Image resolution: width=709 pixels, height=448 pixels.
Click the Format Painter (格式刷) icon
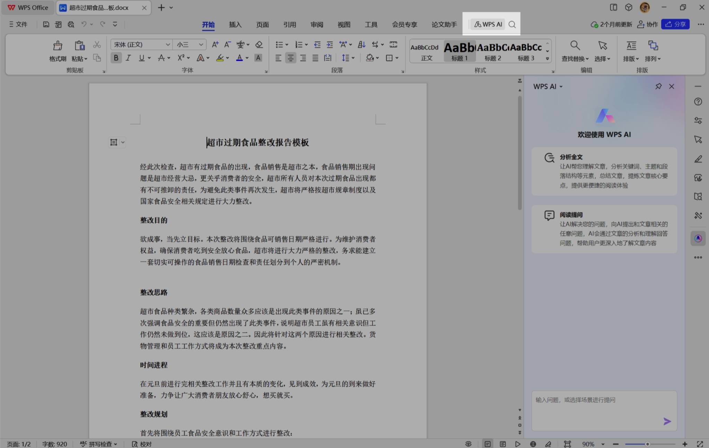pyautogui.click(x=57, y=46)
